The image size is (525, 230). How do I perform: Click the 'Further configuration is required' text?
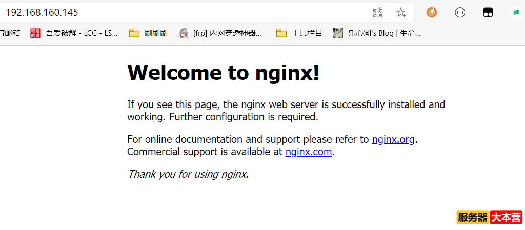tap(244, 117)
